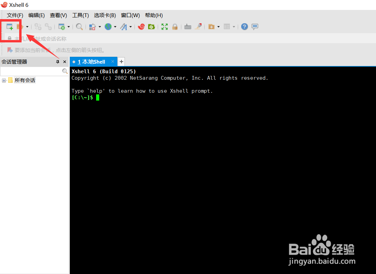Close the 会话管理器 panel
This screenshot has width=376, height=274.
pyautogui.click(x=65, y=62)
